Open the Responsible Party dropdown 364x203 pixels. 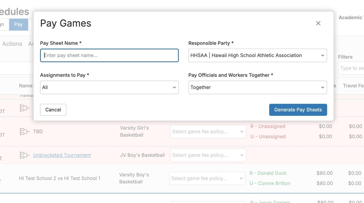point(257,55)
